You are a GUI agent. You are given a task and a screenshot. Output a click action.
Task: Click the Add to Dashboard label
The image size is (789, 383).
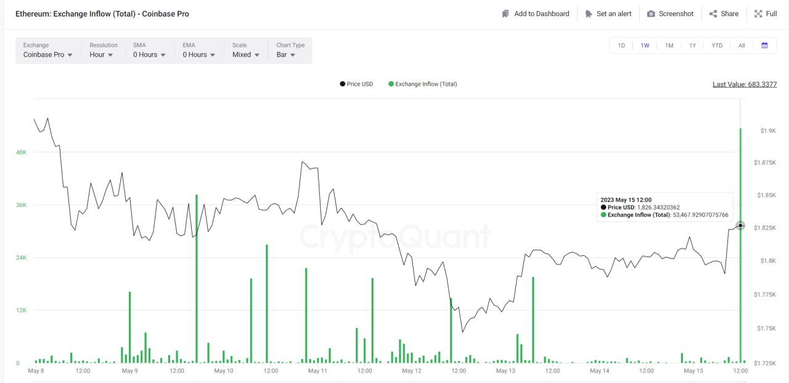pyautogui.click(x=542, y=14)
